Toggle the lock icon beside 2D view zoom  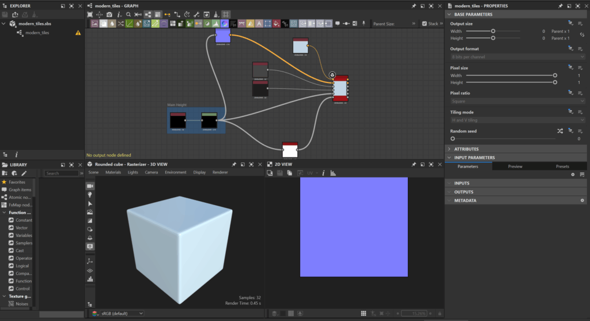(440, 313)
